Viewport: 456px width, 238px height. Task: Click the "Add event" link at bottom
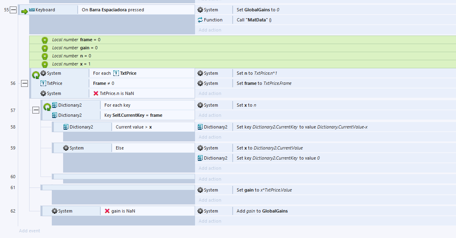point(30,231)
